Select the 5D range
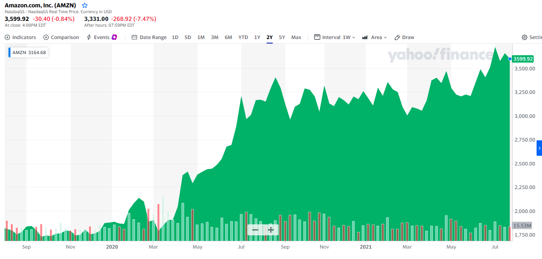 coord(188,37)
